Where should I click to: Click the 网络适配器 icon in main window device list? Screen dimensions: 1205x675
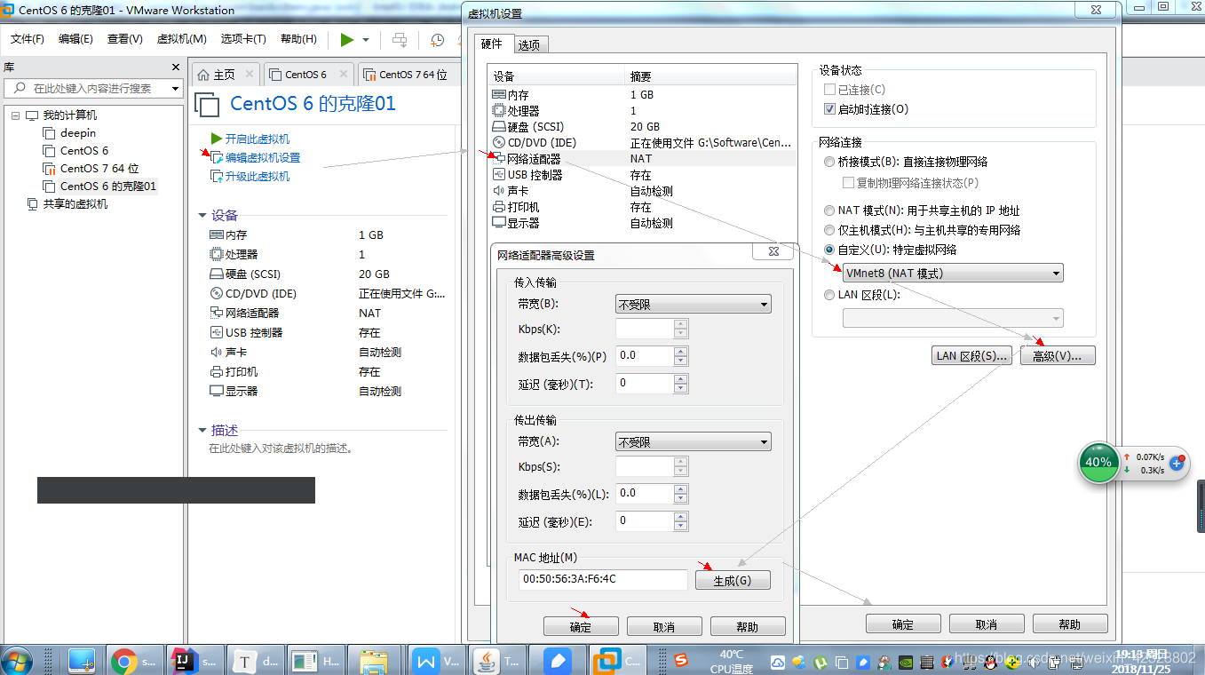pyautogui.click(x=216, y=313)
